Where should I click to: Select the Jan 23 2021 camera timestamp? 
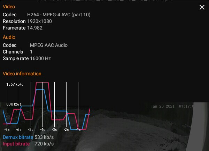click(172, 106)
